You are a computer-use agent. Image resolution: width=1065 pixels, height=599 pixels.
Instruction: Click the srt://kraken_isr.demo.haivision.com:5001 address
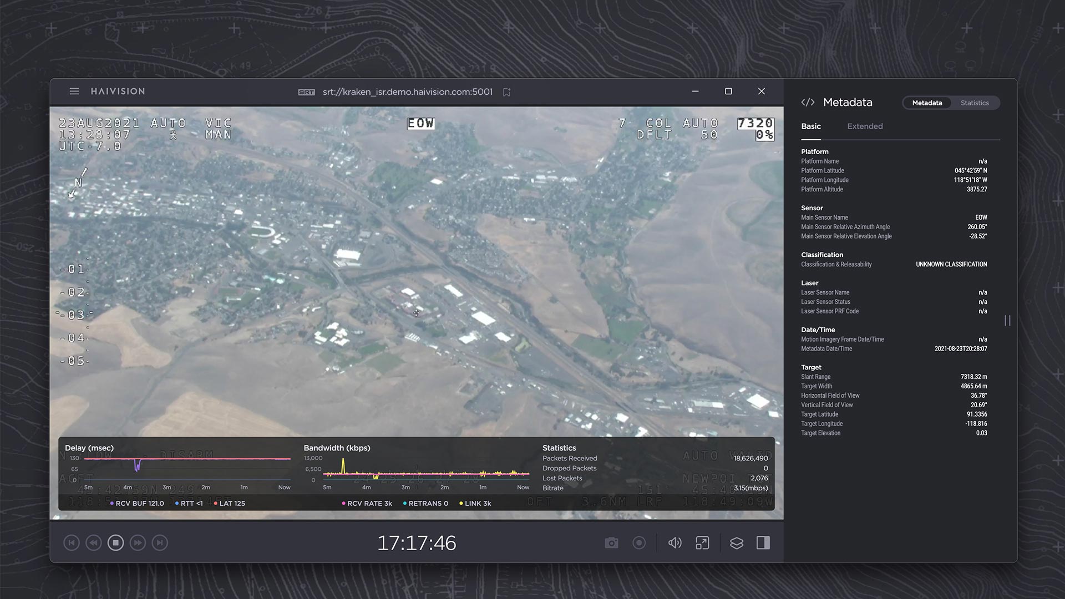pyautogui.click(x=408, y=92)
